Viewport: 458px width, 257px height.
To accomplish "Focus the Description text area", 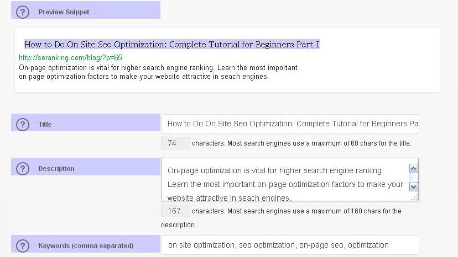I will pyautogui.click(x=290, y=179).
